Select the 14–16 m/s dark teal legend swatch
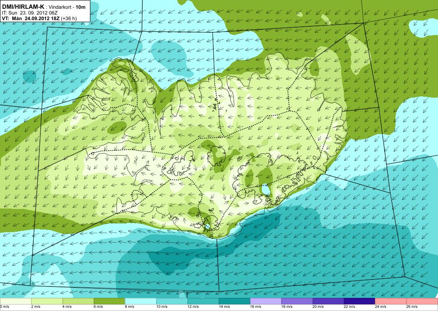This screenshot has height=311, width=438. [x=234, y=301]
